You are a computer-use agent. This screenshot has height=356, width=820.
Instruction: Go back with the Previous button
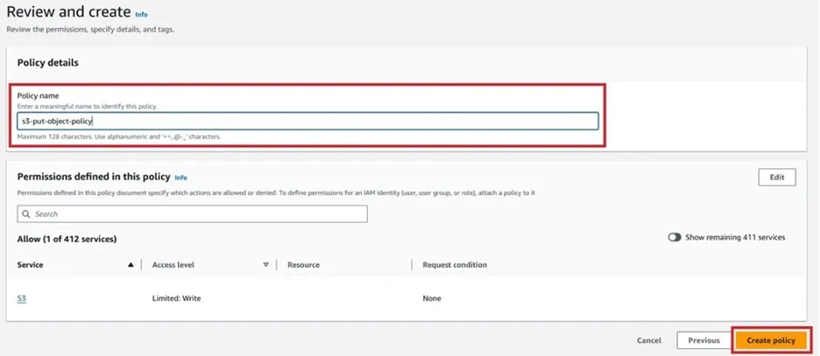703,340
